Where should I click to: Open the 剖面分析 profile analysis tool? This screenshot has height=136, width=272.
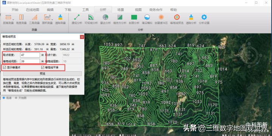point(134,19)
